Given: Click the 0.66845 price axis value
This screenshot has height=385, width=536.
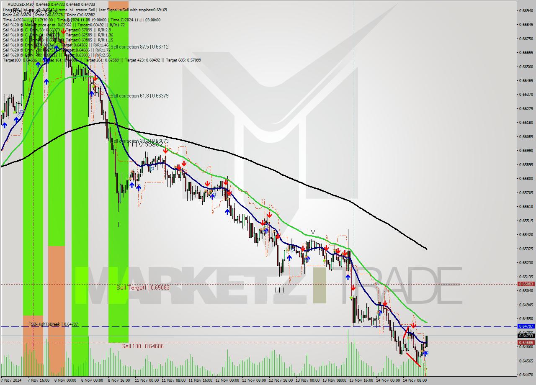Looking at the screenshot, I should tap(526, 24).
